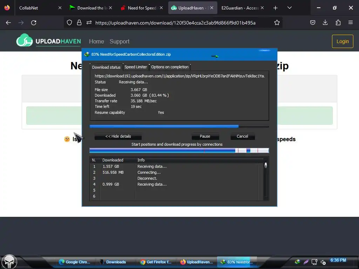Select connection row 2 Connecting...
The image size is (359, 269).
(176, 172)
